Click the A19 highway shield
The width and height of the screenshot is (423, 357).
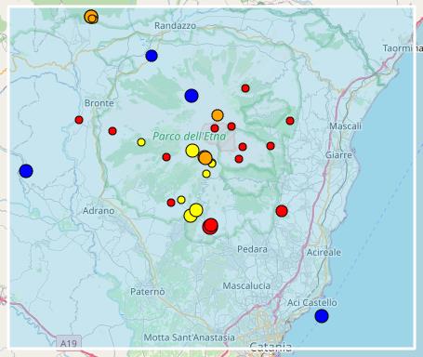[x=69, y=343]
